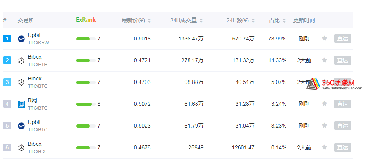Screen dimensions: 365x168
Task: Click turnover value 46.51万
Action: click(244, 82)
